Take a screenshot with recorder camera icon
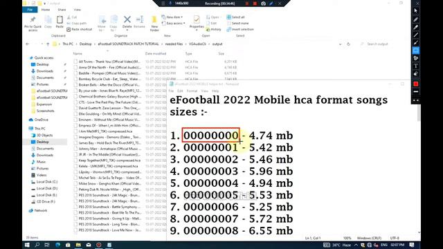Screen dimensions: 443x249 (x=263, y=3)
